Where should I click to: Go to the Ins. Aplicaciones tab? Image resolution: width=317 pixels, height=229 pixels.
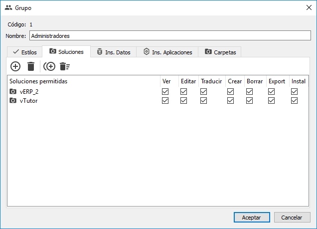[x=167, y=52]
